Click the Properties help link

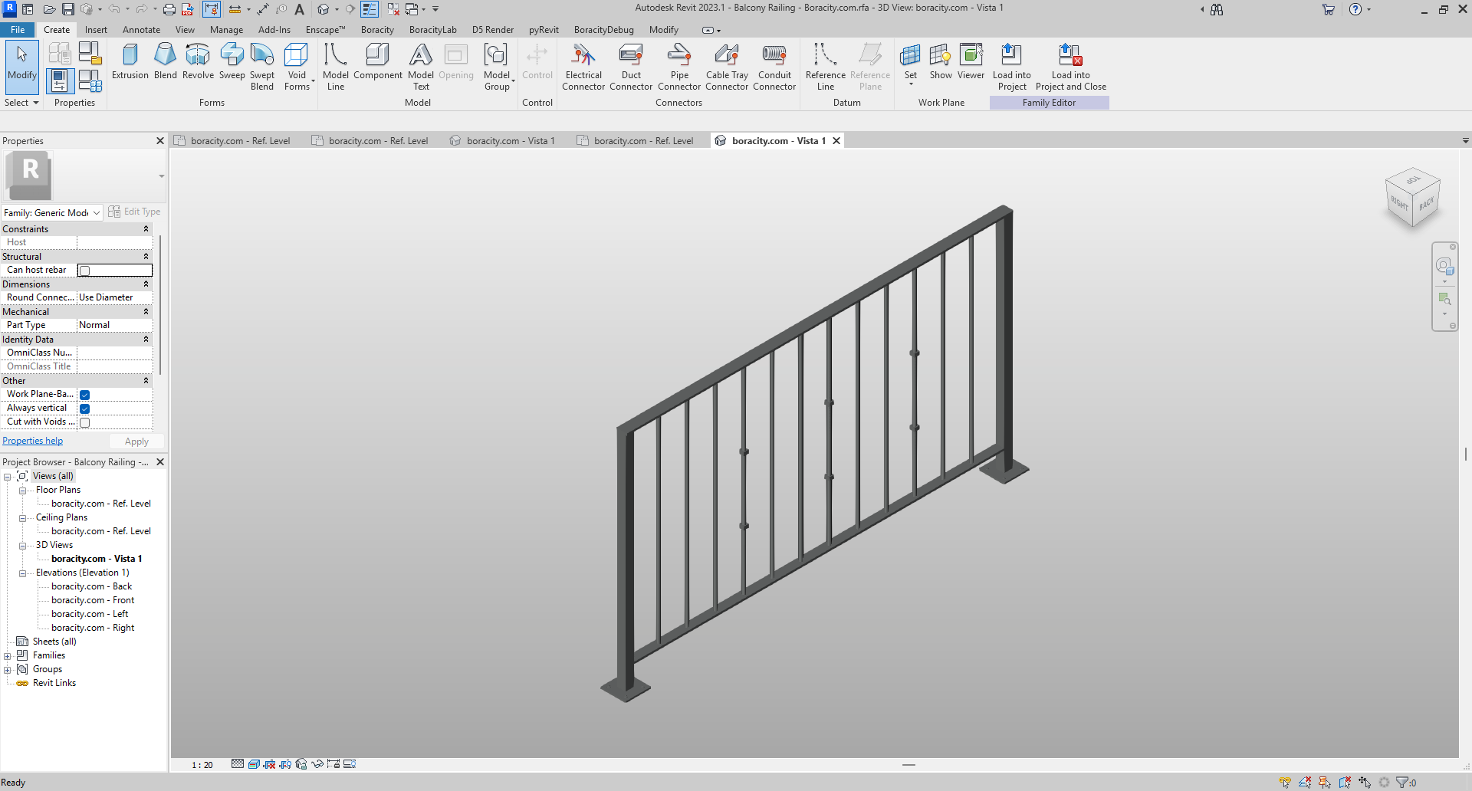33,441
